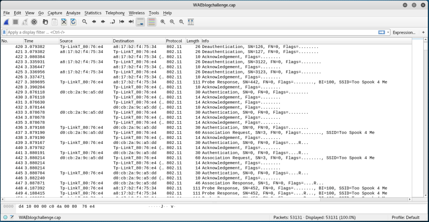Jump to the last packet icon
The height and width of the screenshot is (222, 429).
pos(131,22)
